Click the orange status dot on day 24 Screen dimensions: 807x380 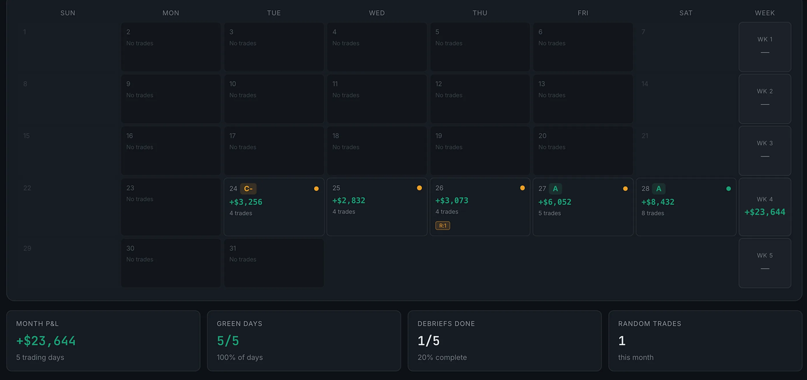316,189
